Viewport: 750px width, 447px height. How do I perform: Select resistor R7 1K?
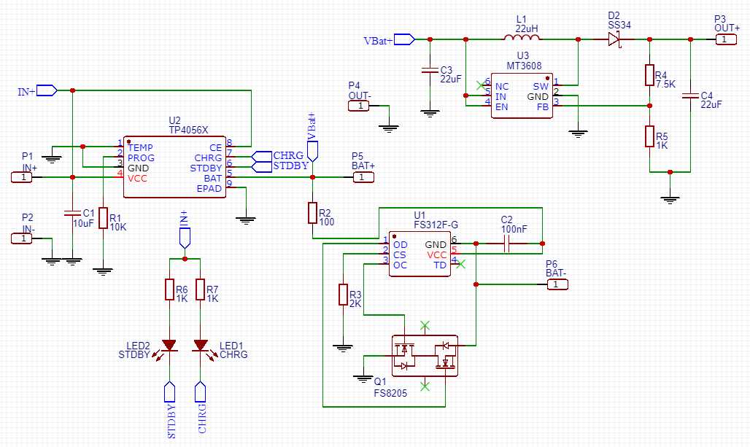200,289
